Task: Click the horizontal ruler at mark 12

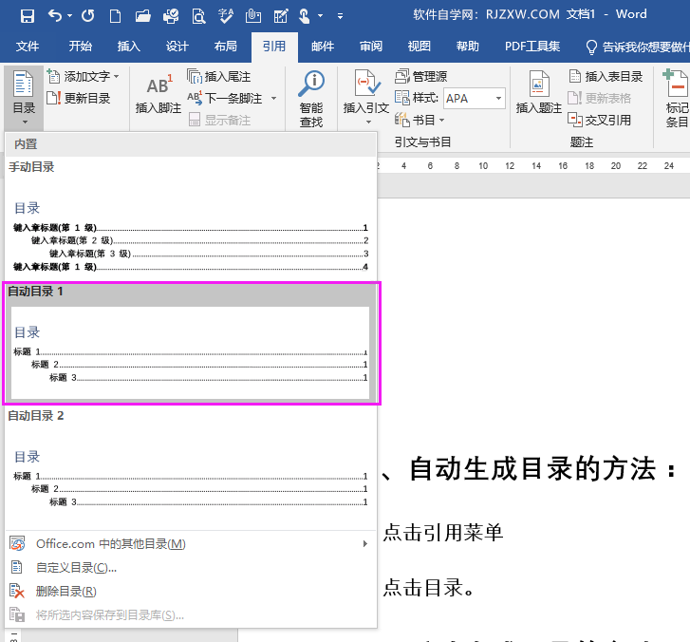Action: [x=510, y=166]
